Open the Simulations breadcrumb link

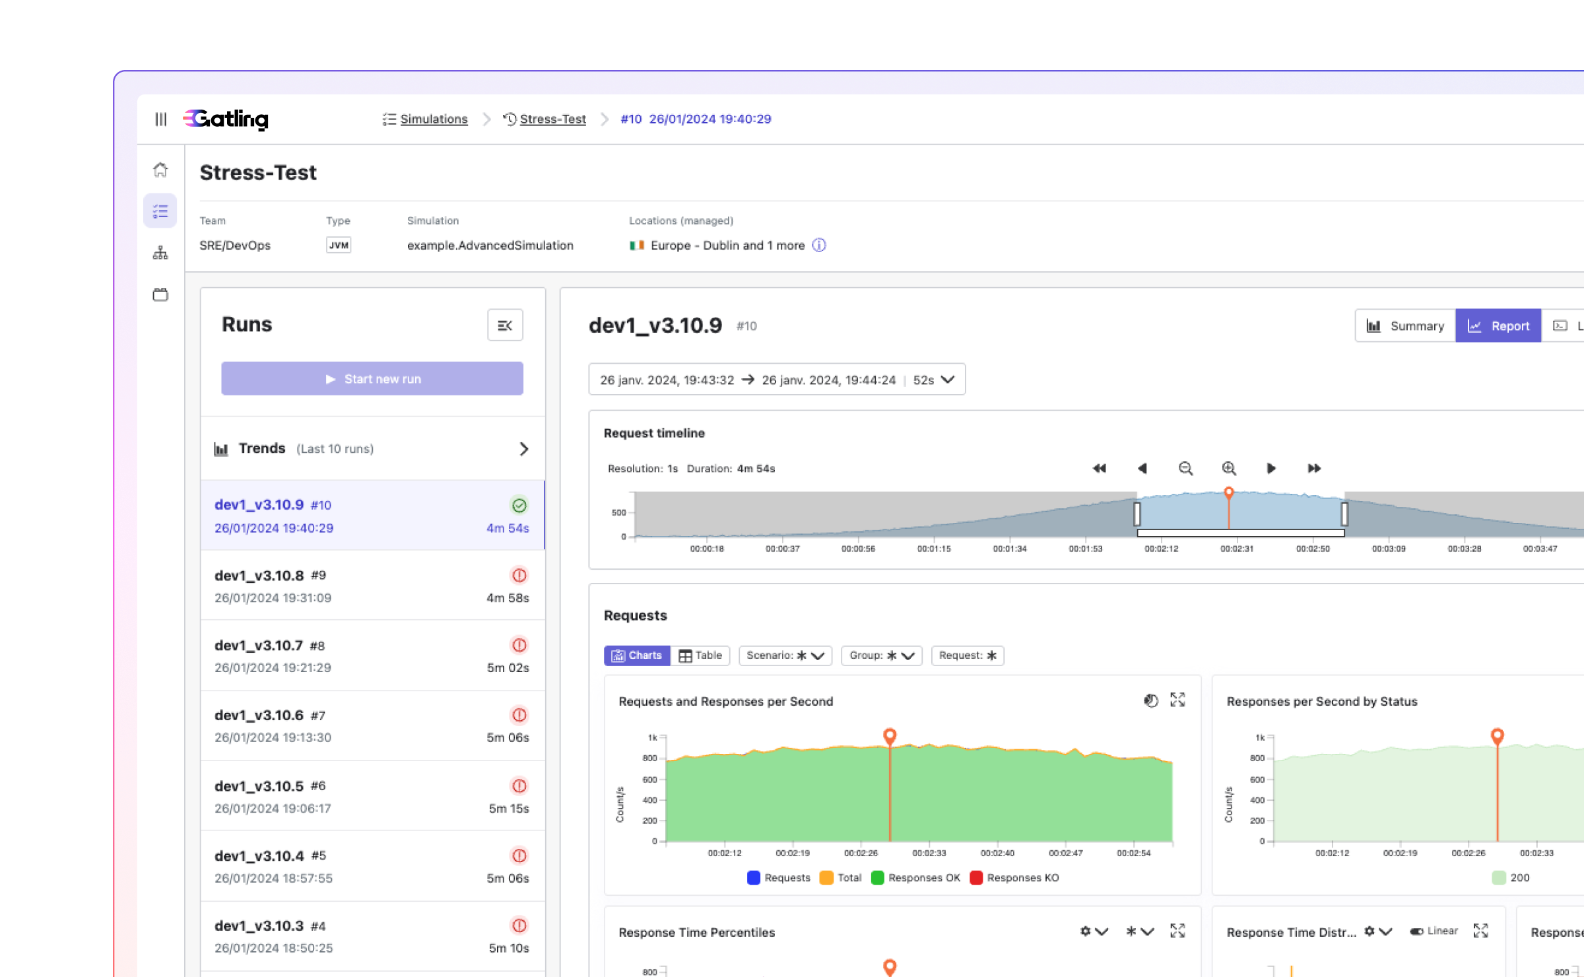[x=433, y=119]
